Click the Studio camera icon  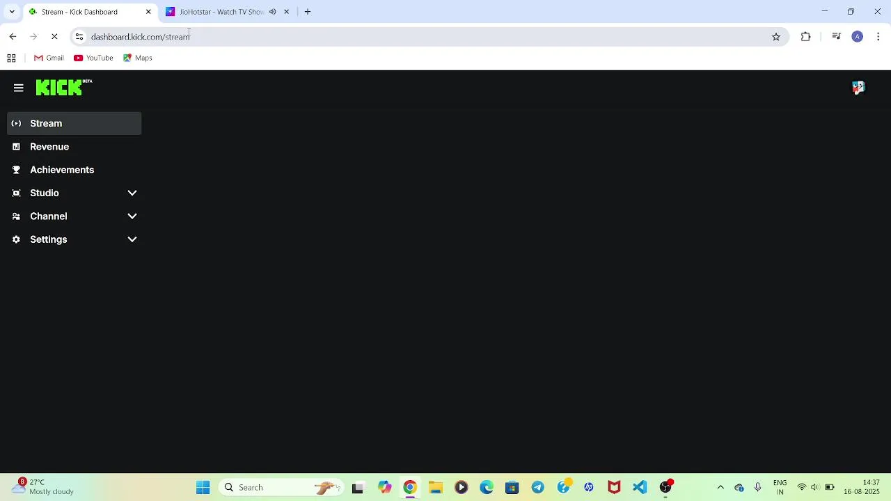[16, 193]
